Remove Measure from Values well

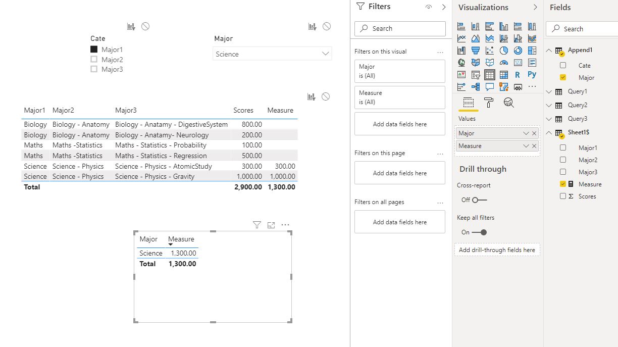535,146
